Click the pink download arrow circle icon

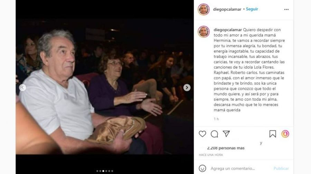tap(285, 134)
